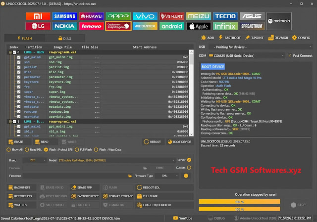
Task: Click the BOOT DEVICE button
Action: (x=180, y=142)
